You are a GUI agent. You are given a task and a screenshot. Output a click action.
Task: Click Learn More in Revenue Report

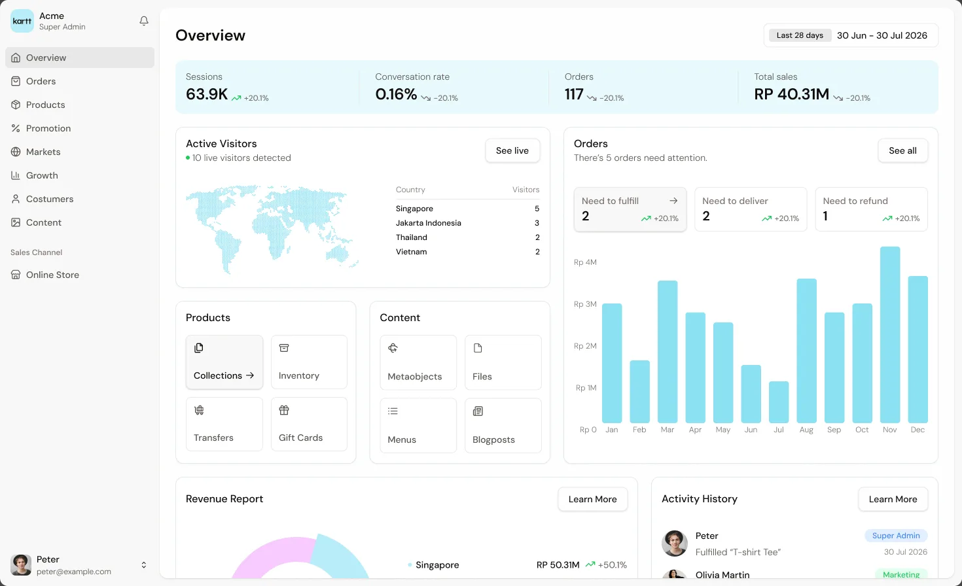(593, 499)
